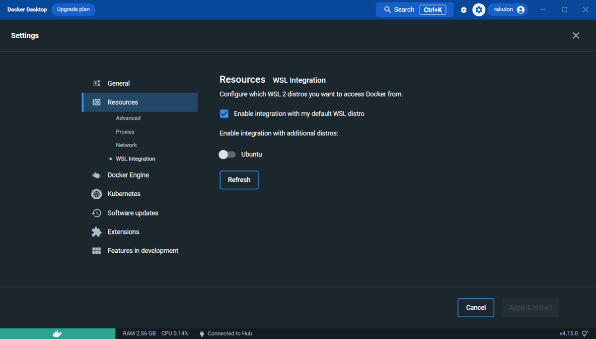Enable the Ubuntu distro integration toggle
Image resolution: width=596 pixels, height=339 pixels.
click(x=227, y=154)
